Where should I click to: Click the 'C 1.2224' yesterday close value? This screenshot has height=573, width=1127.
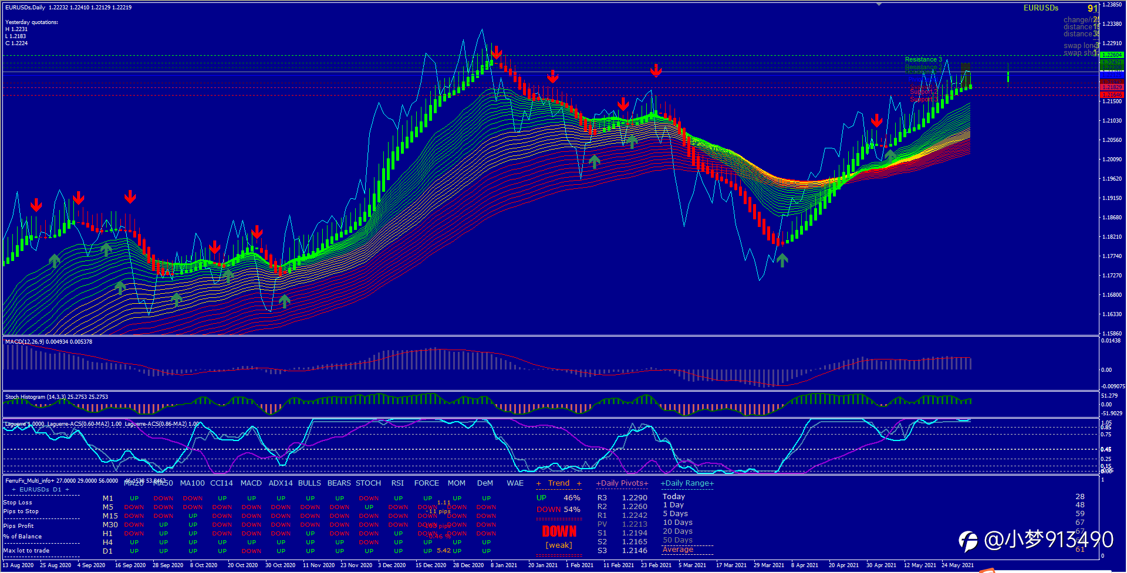pos(16,43)
